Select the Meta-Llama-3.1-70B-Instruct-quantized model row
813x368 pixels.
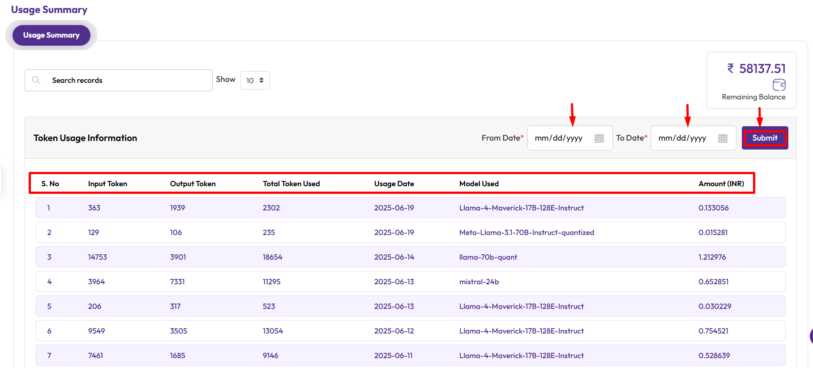[x=526, y=232]
